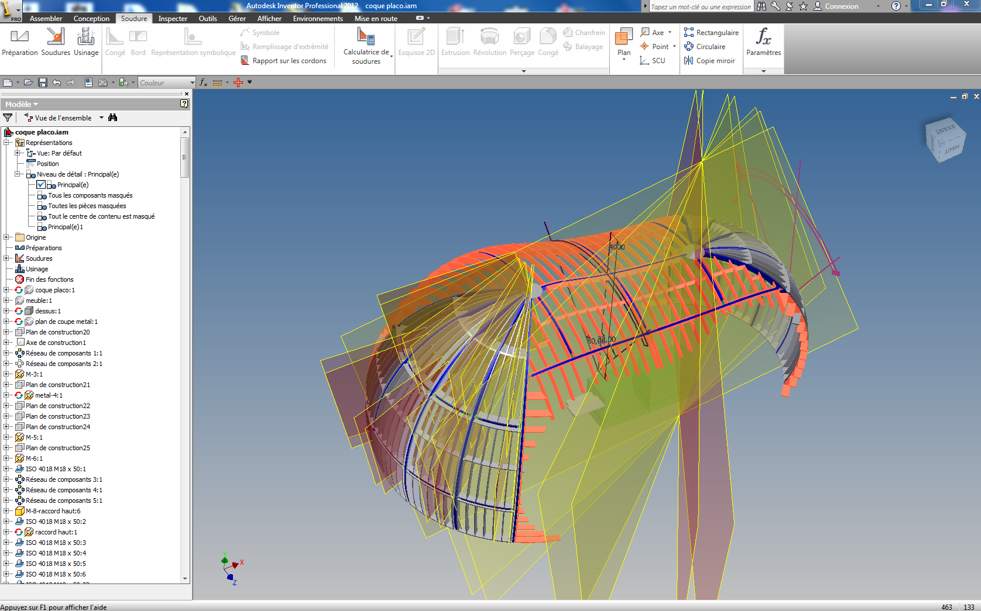
Task: Click the red plus icon in quick toolbar
Action: click(x=238, y=82)
